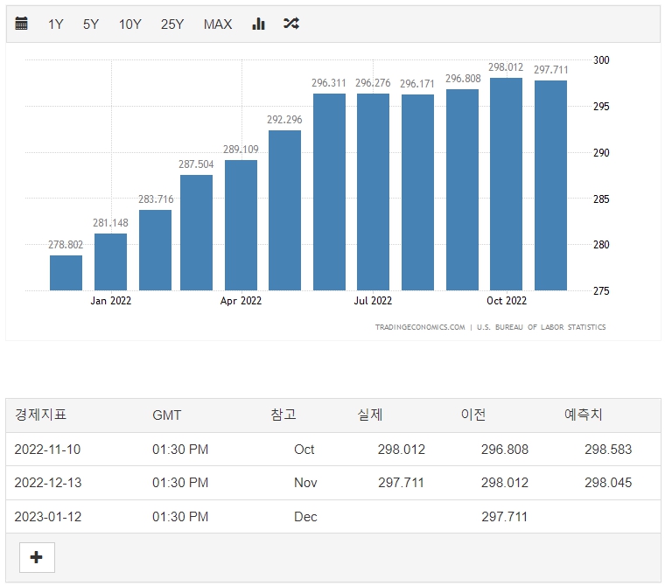Click the 경제지표 column header

tap(41, 415)
